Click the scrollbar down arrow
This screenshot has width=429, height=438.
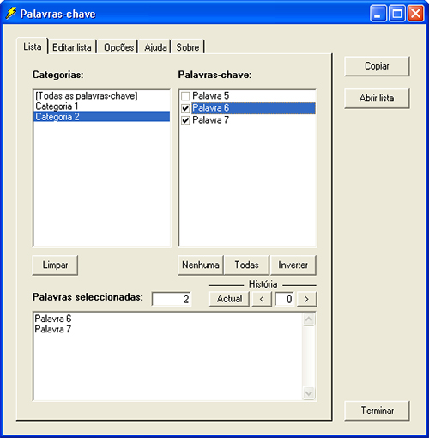(x=309, y=393)
